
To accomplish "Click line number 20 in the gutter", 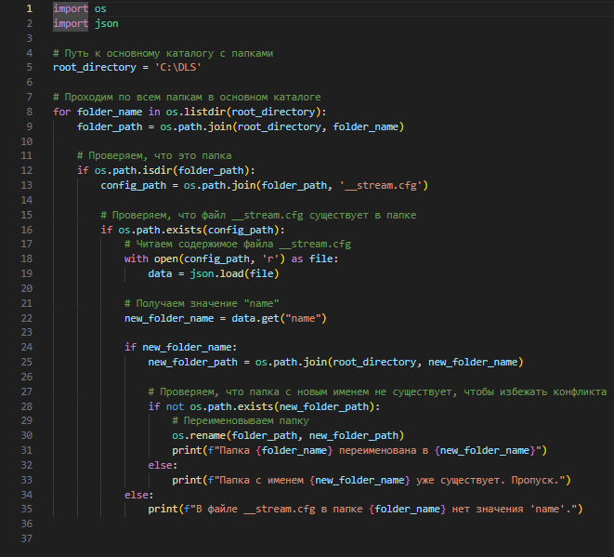I will (27, 289).
